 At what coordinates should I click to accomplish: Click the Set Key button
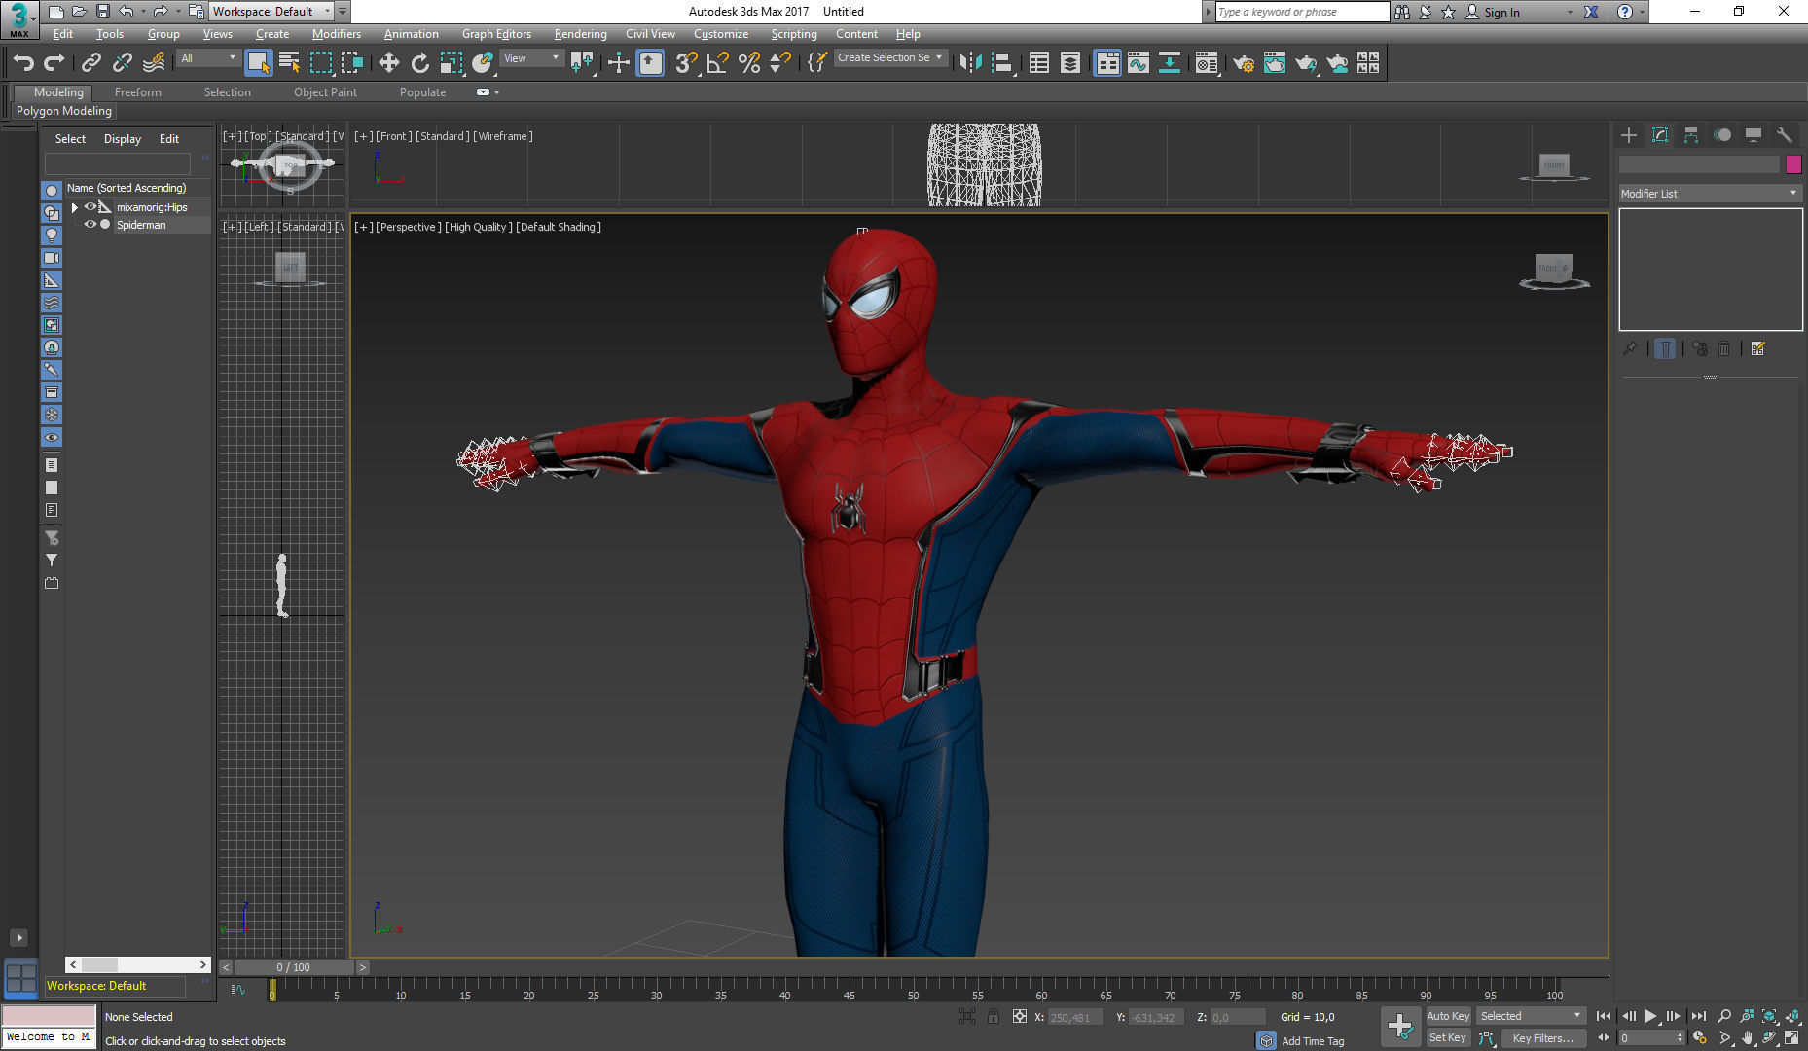click(x=1447, y=1038)
